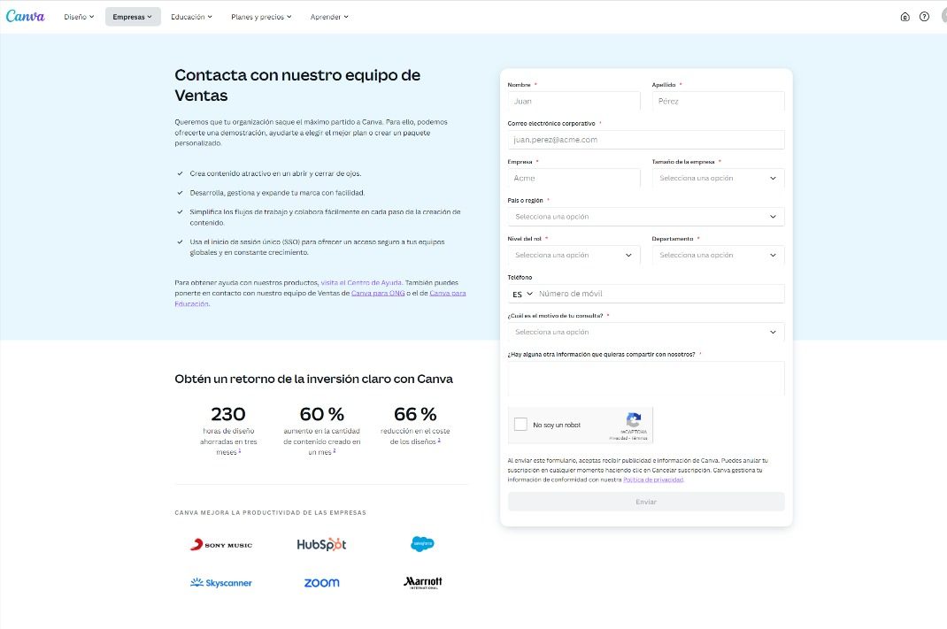Click the Salesforce logo
This screenshot has height=629, width=947.
click(x=422, y=543)
